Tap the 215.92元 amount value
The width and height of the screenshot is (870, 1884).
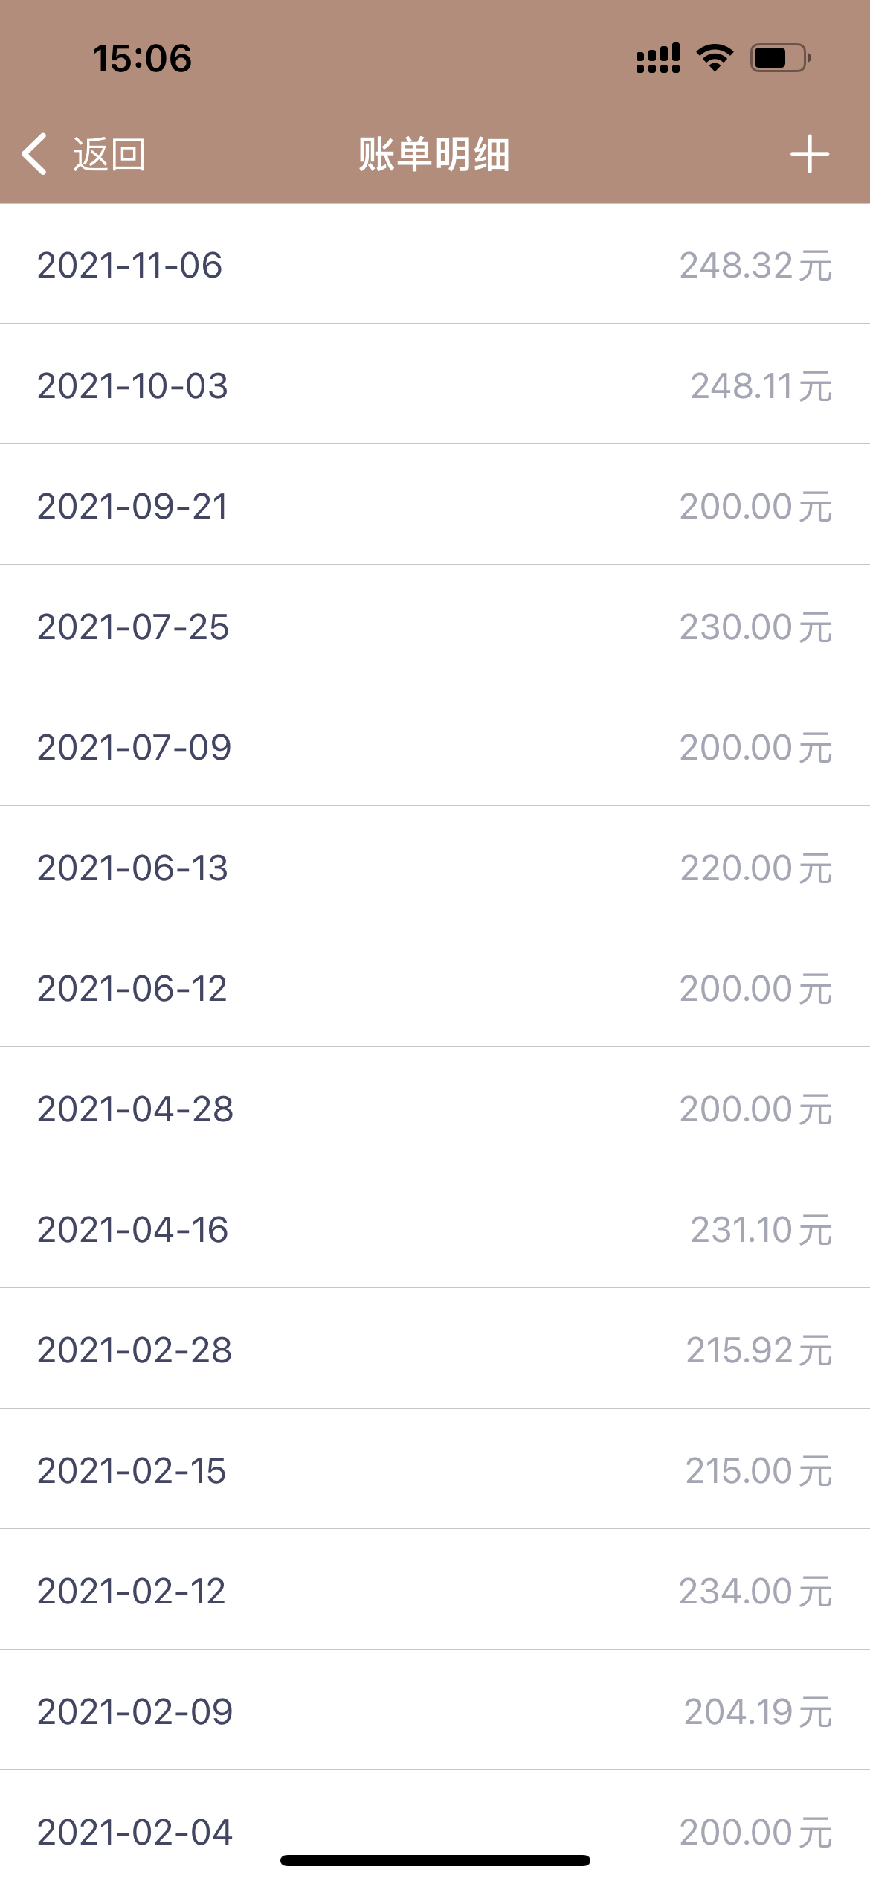point(758,1350)
